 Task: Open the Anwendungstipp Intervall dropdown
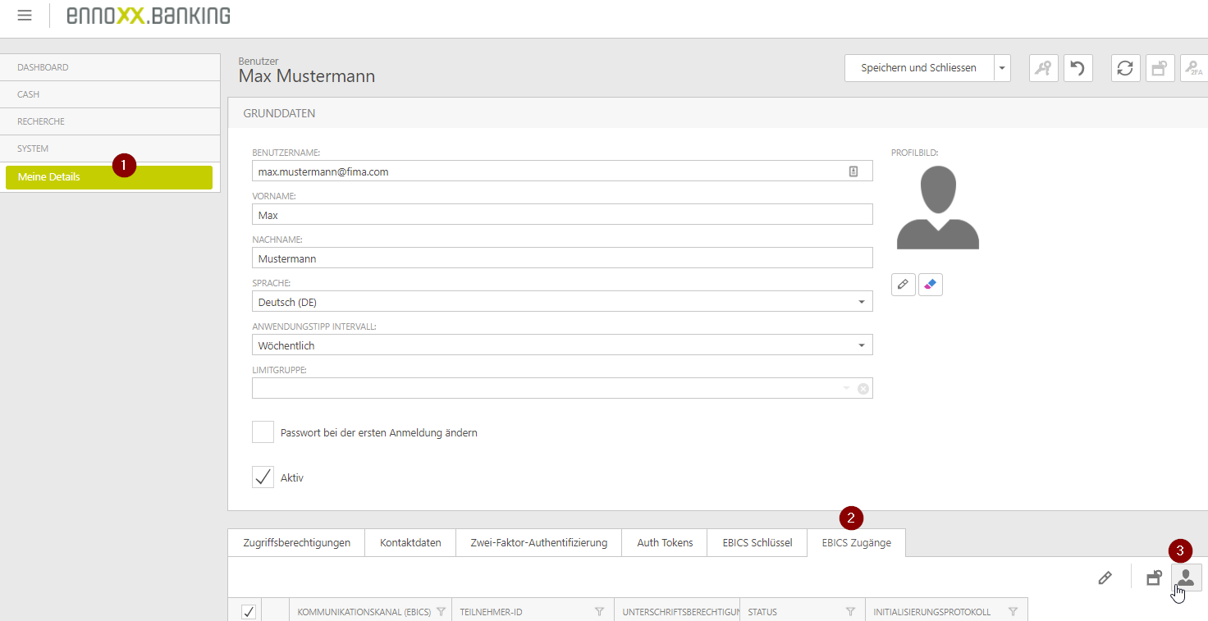861,345
